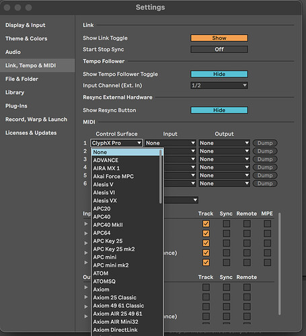This screenshot has height=336, width=306.
Task: Select APC mini mk2 entry
Action: tap(126, 265)
